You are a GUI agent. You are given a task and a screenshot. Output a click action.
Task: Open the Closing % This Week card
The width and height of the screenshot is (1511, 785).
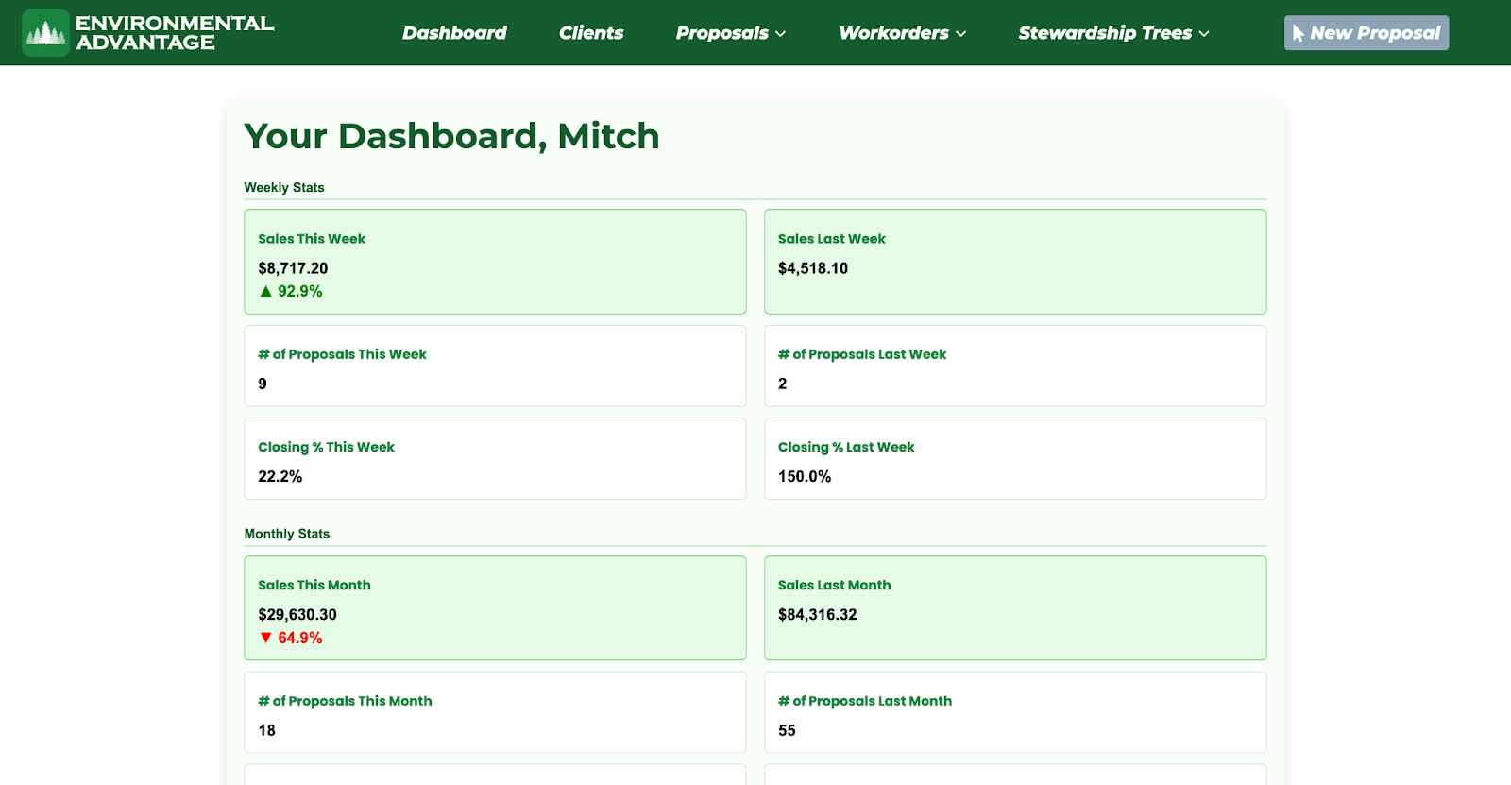pyautogui.click(x=495, y=459)
